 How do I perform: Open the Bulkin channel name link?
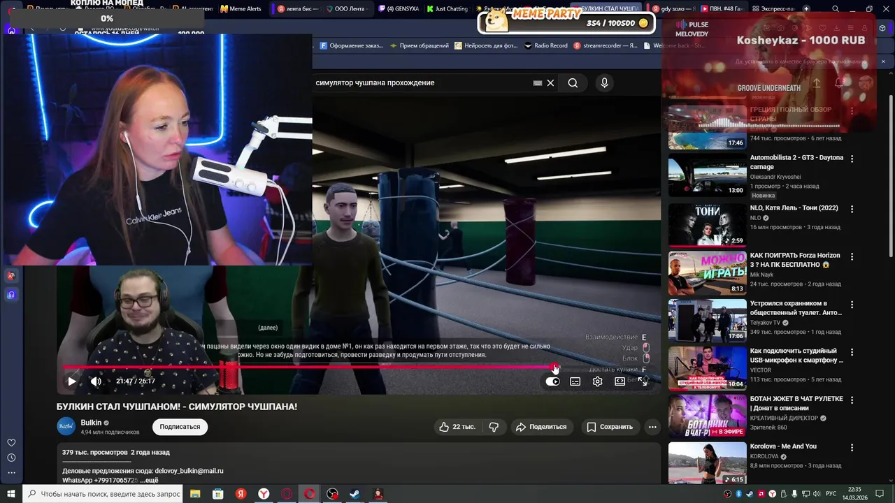(91, 423)
